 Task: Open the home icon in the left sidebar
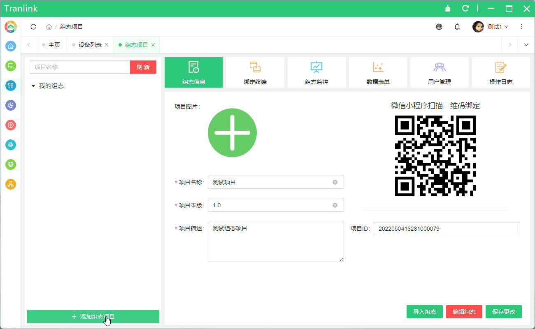coord(11,46)
